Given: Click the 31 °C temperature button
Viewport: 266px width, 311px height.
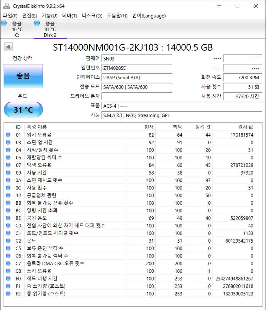Looking at the screenshot, I should [x=23, y=109].
